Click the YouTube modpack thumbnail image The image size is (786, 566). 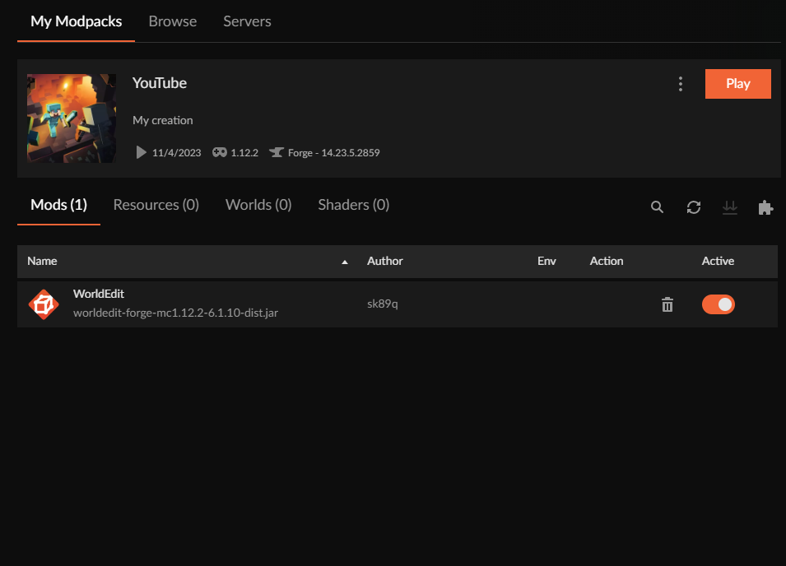point(71,118)
